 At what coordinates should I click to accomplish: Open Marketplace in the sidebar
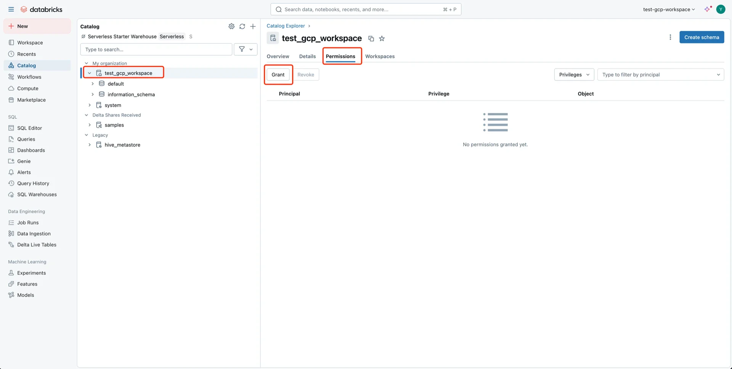(37, 100)
